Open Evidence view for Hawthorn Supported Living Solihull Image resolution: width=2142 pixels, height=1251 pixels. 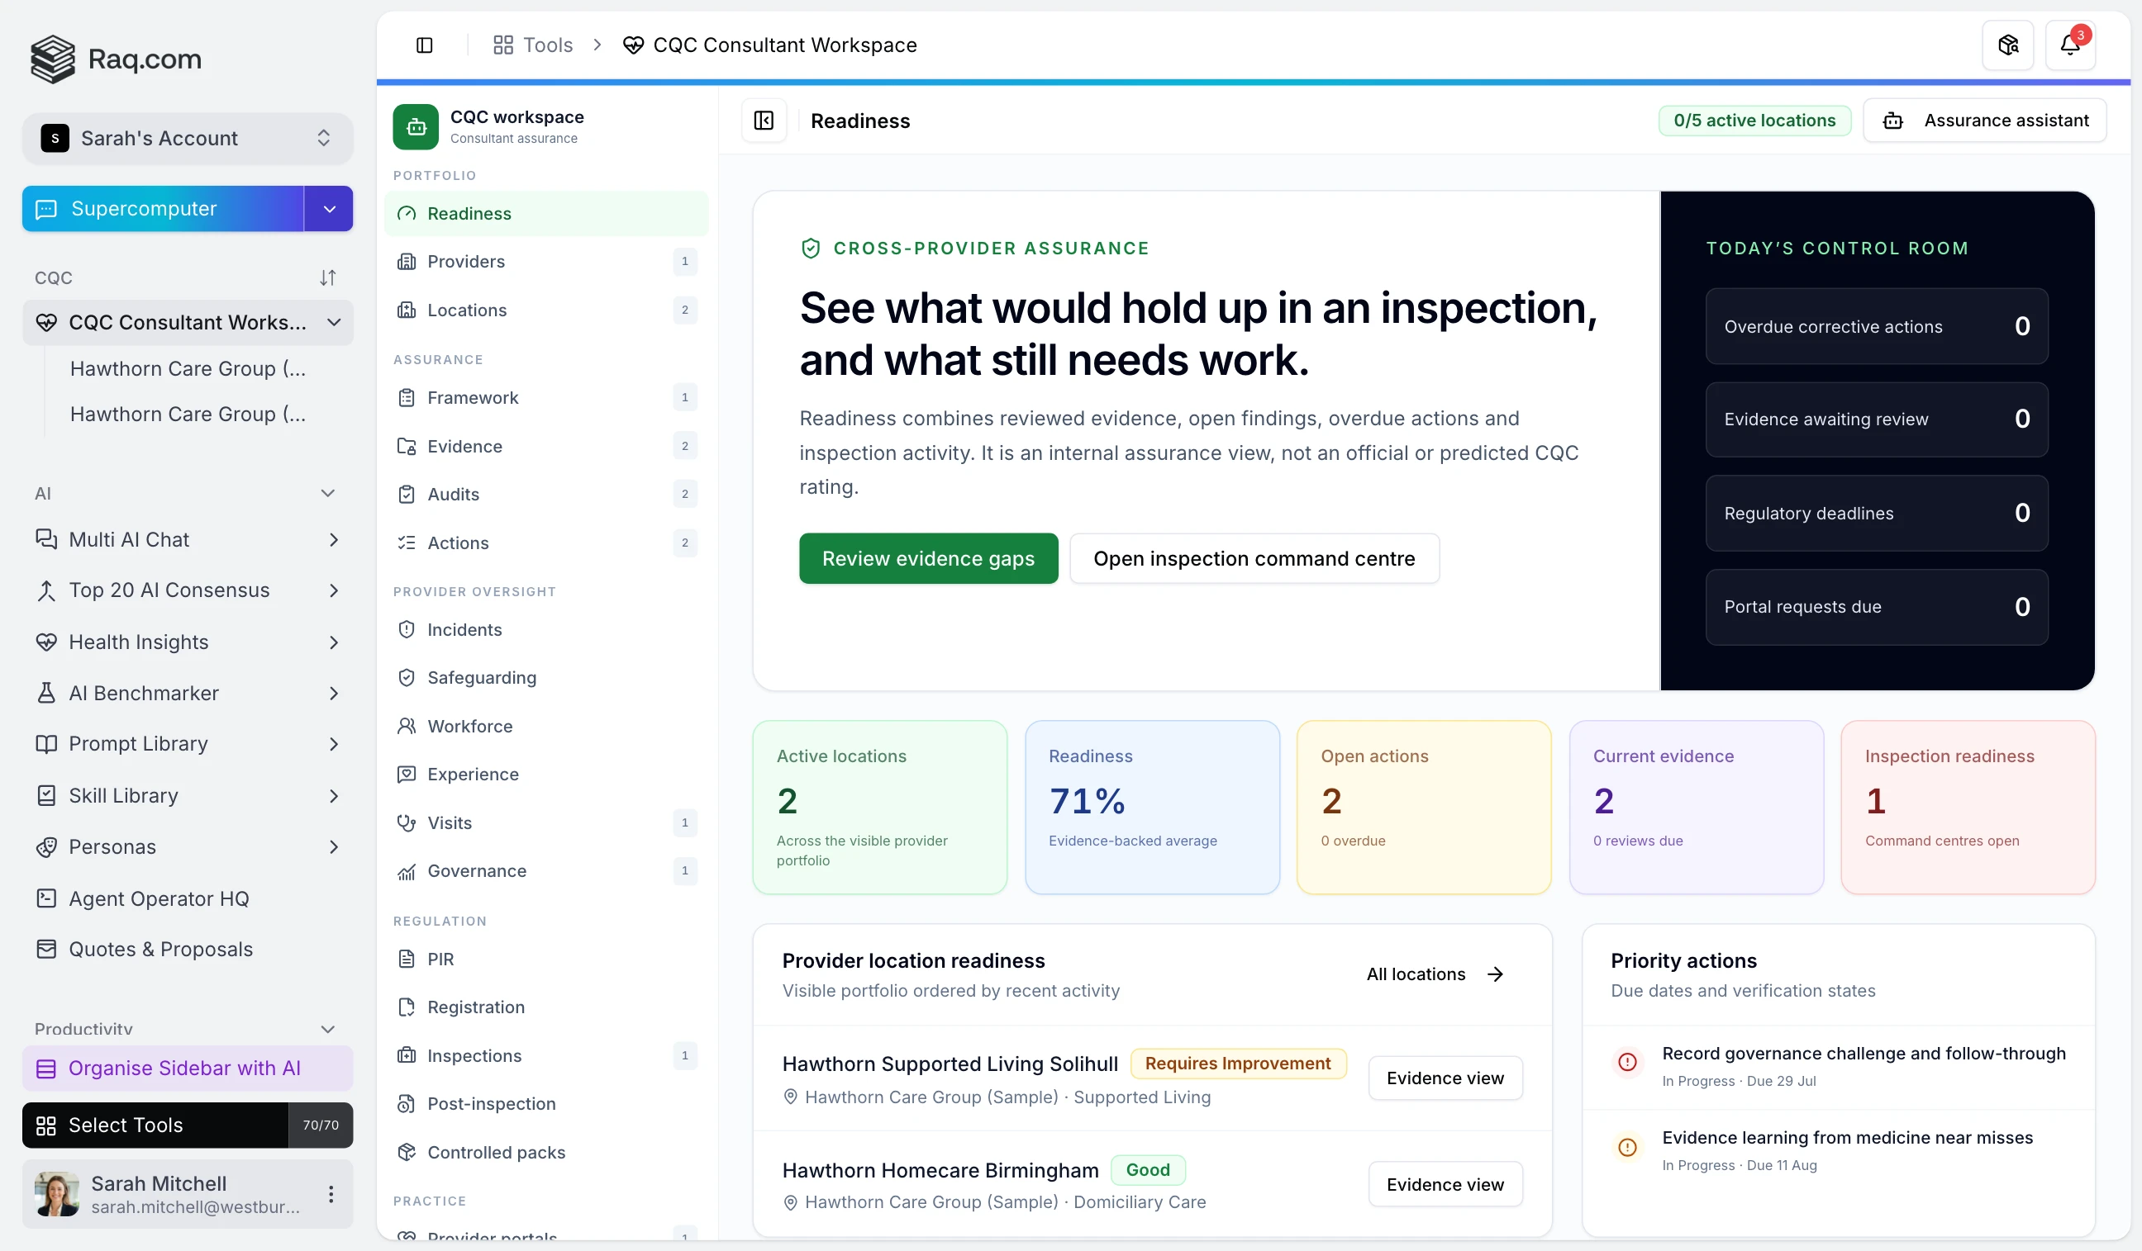1445,1078
